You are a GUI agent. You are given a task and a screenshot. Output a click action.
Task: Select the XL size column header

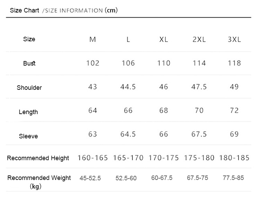point(164,40)
